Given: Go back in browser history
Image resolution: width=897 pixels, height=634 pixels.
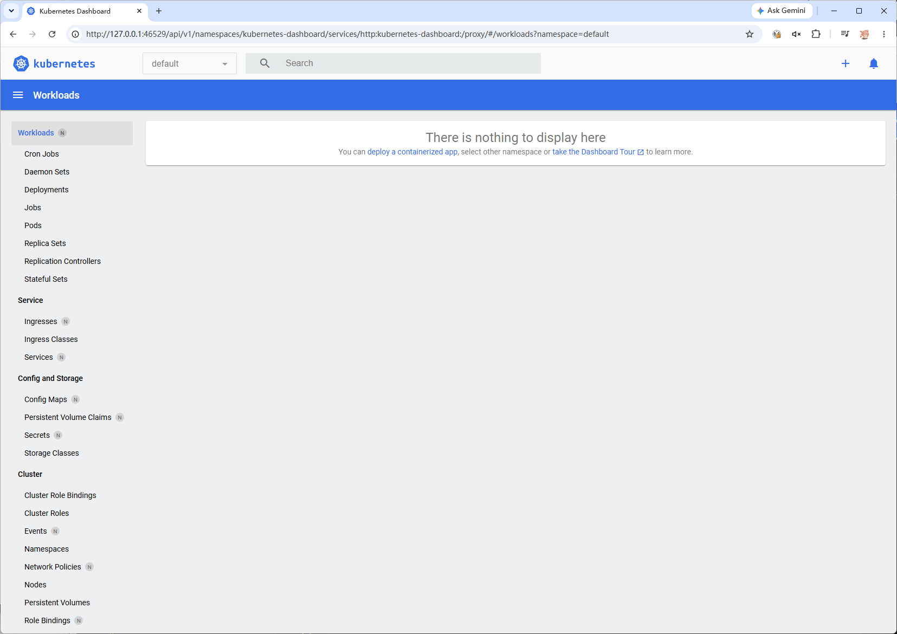Looking at the screenshot, I should [x=13, y=34].
